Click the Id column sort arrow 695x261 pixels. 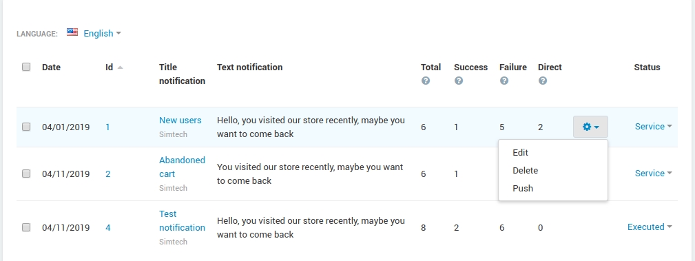click(x=120, y=67)
